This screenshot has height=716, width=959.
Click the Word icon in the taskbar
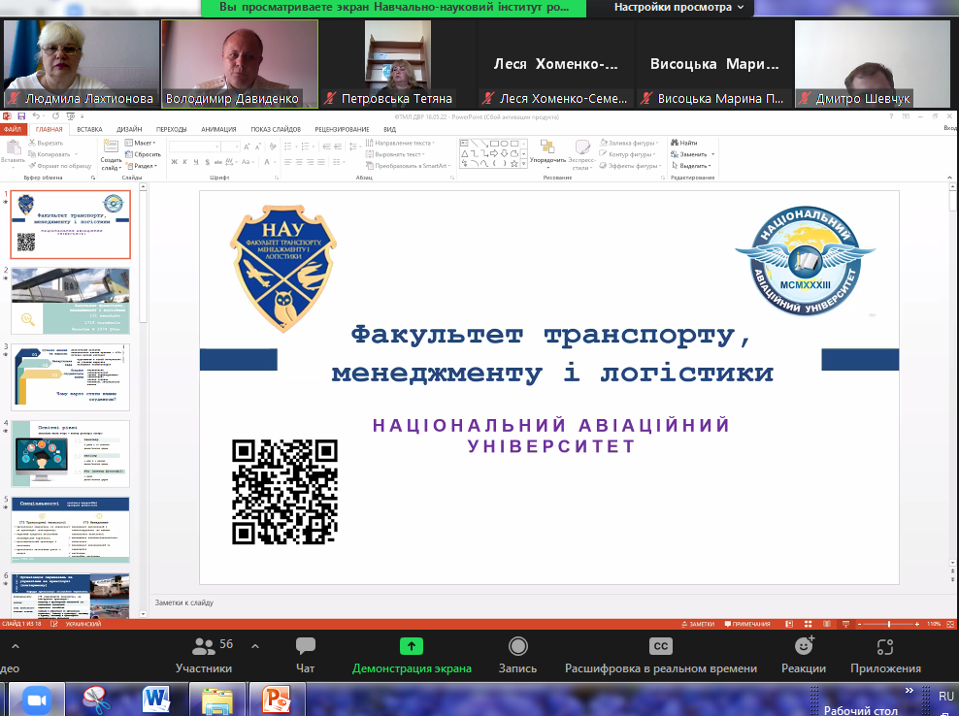156,699
